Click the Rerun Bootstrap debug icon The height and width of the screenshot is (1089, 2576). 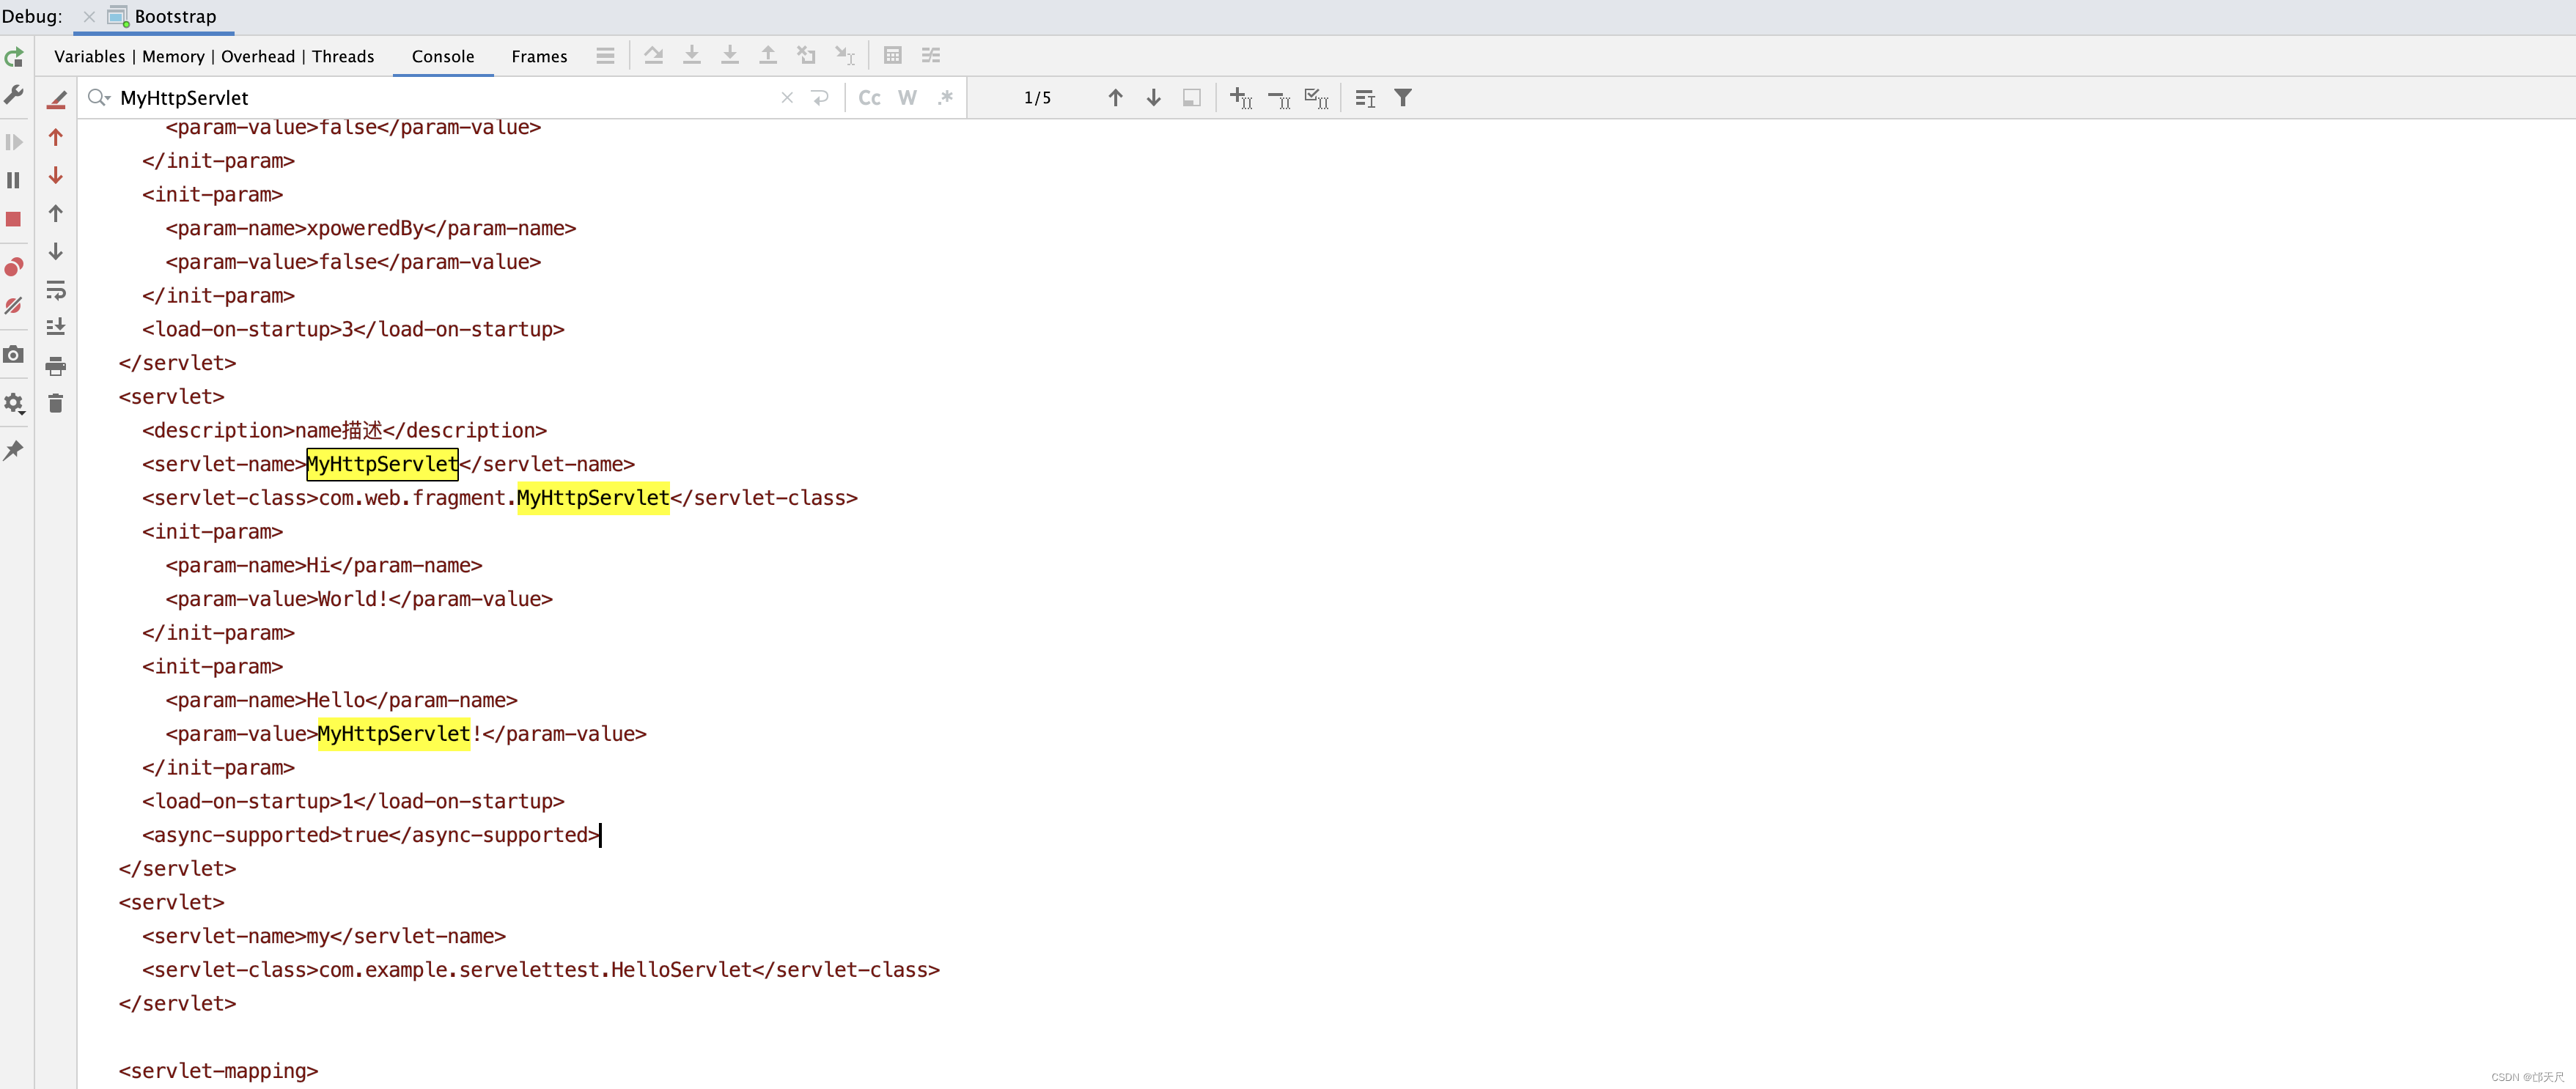pyautogui.click(x=14, y=58)
